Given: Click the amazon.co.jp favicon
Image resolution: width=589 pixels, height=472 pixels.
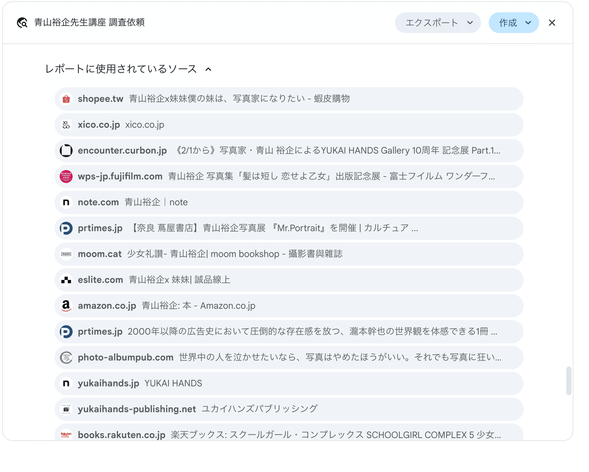Looking at the screenshot, I should 66,306.
